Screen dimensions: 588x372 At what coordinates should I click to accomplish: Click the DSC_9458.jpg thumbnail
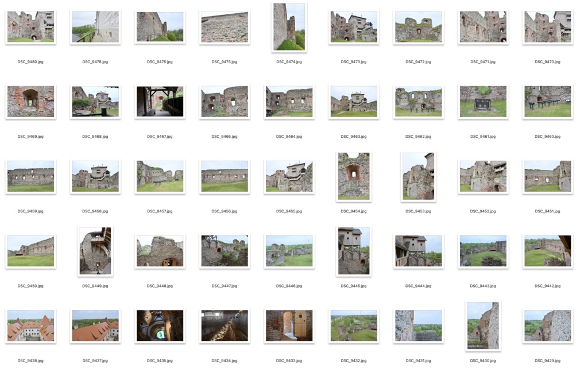coord(95,176)
